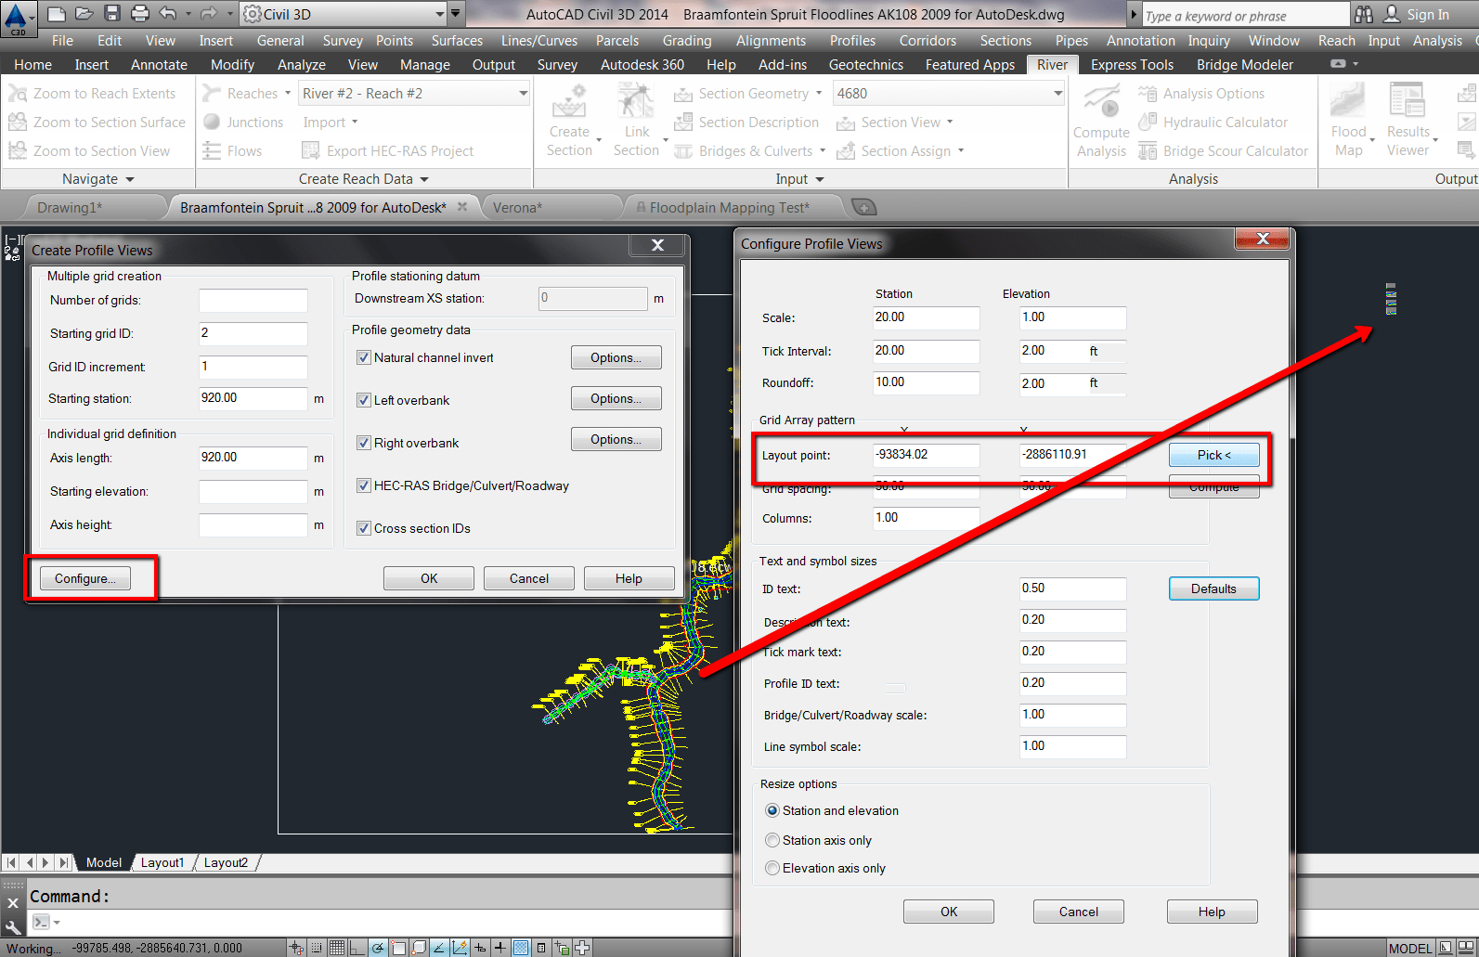Screen dimensions: 1479x957
Task: Open the AutoCAD application menu logo
Action: click(x=17, y=17)
